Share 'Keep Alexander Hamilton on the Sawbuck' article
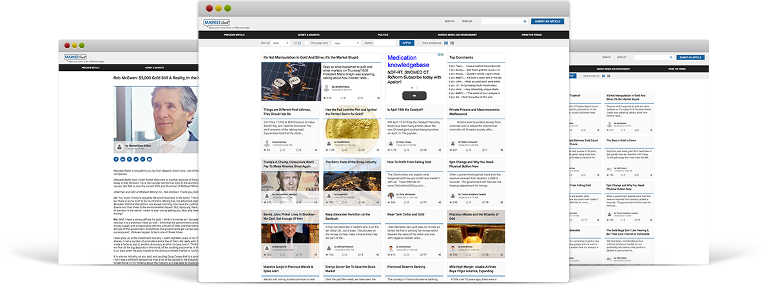The width and height of the screenshot is (767, 287). [x=377, y=255]
